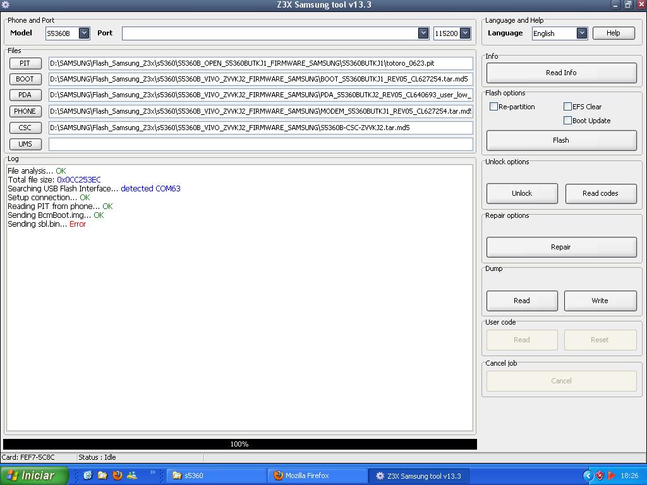Check the Boot Update option
The width and height of the screenshot is (647, 485).
pos(567,121)
